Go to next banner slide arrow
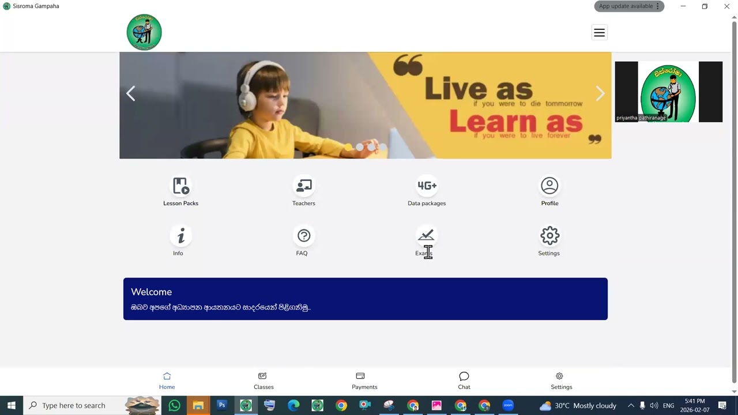The image size is (738, 415). tap(600, 93)
